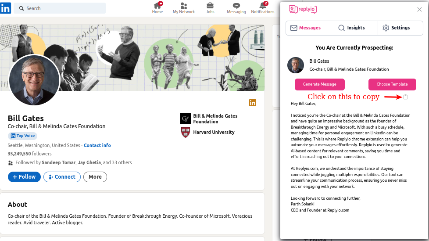Click the copy message clipboard icon
This screenshot has width=429, height=241.
[405, 97]
